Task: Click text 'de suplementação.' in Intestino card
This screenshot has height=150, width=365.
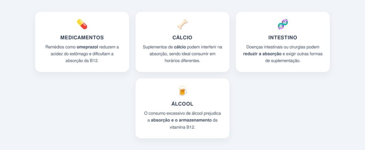Action: [283, 61]
